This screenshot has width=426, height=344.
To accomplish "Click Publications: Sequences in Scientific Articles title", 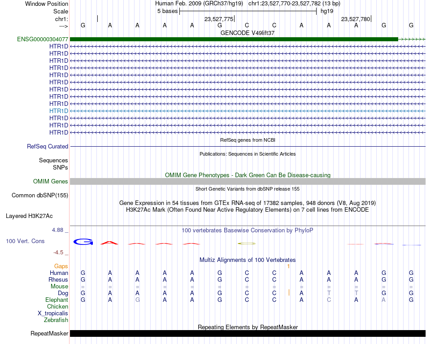I will 248,154.
